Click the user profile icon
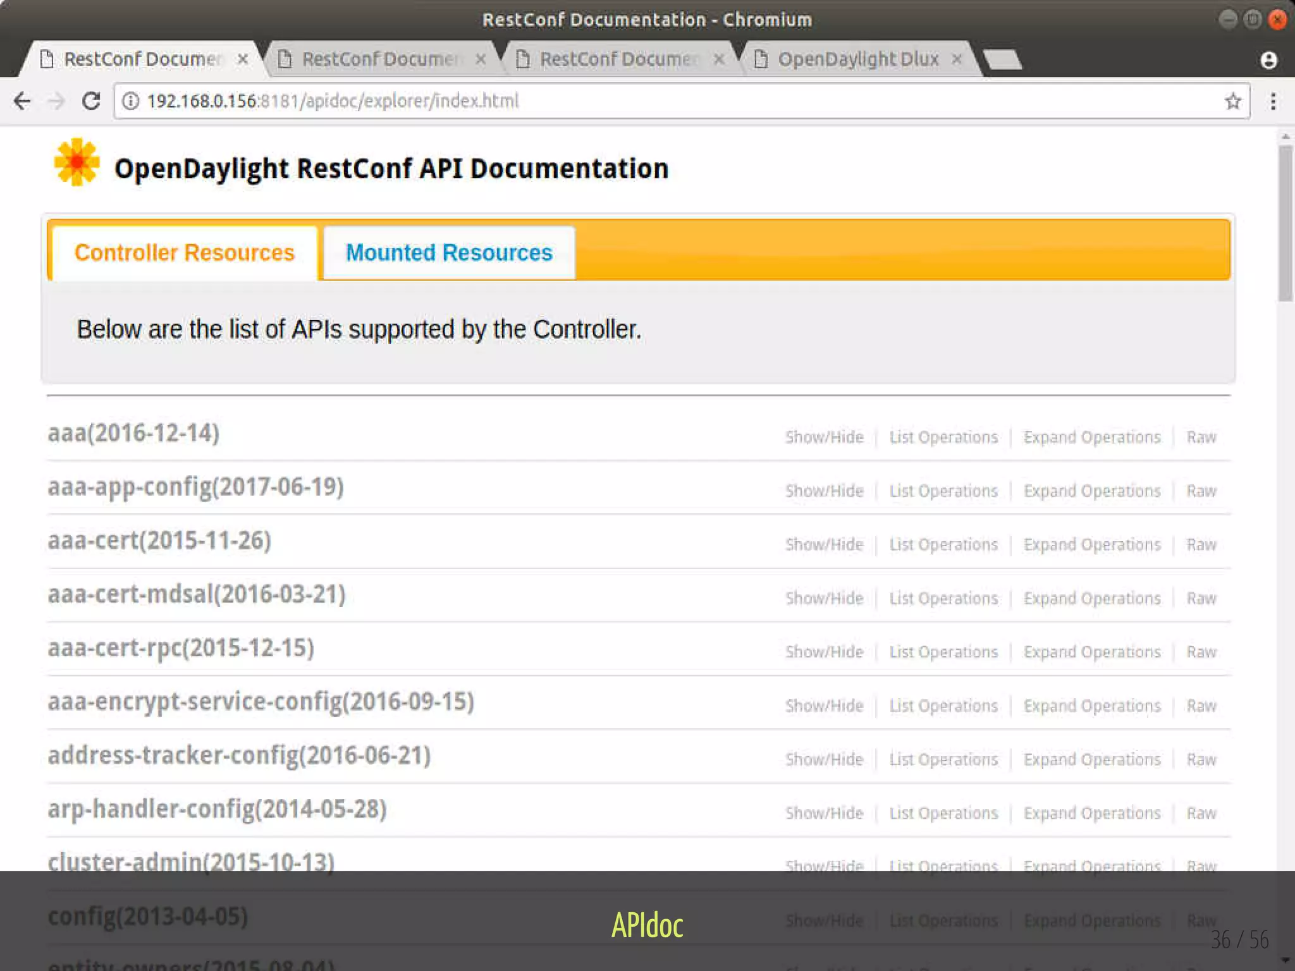The height and width of the screenshot is (971, 1295). click(x=1268, y=60)
